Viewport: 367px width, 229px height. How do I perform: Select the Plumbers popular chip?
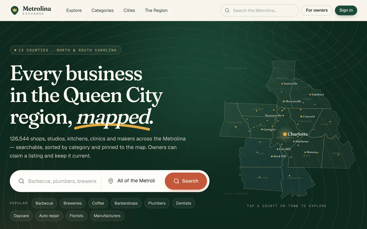click(x=157, y=203)
